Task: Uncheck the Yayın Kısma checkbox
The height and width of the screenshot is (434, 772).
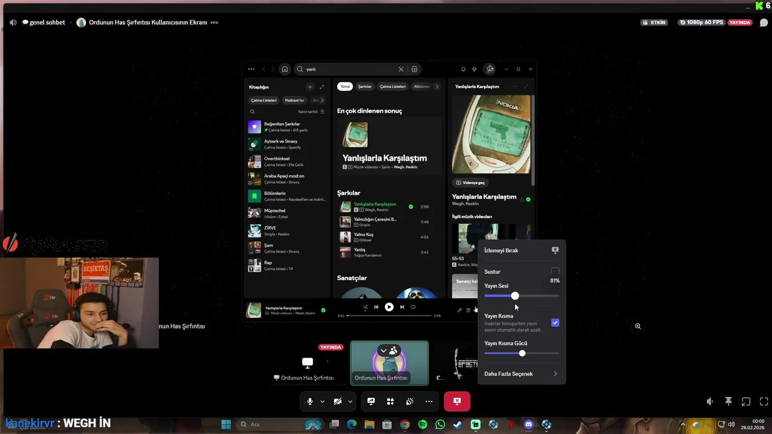Action: [555, 322]
